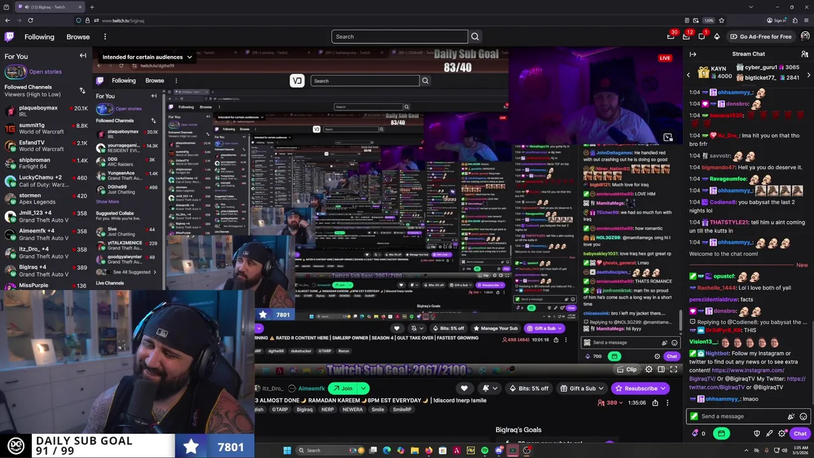The image size is (814, 458).
Task: Open the emote picker in chat input
Action: (x=803, y=417)
